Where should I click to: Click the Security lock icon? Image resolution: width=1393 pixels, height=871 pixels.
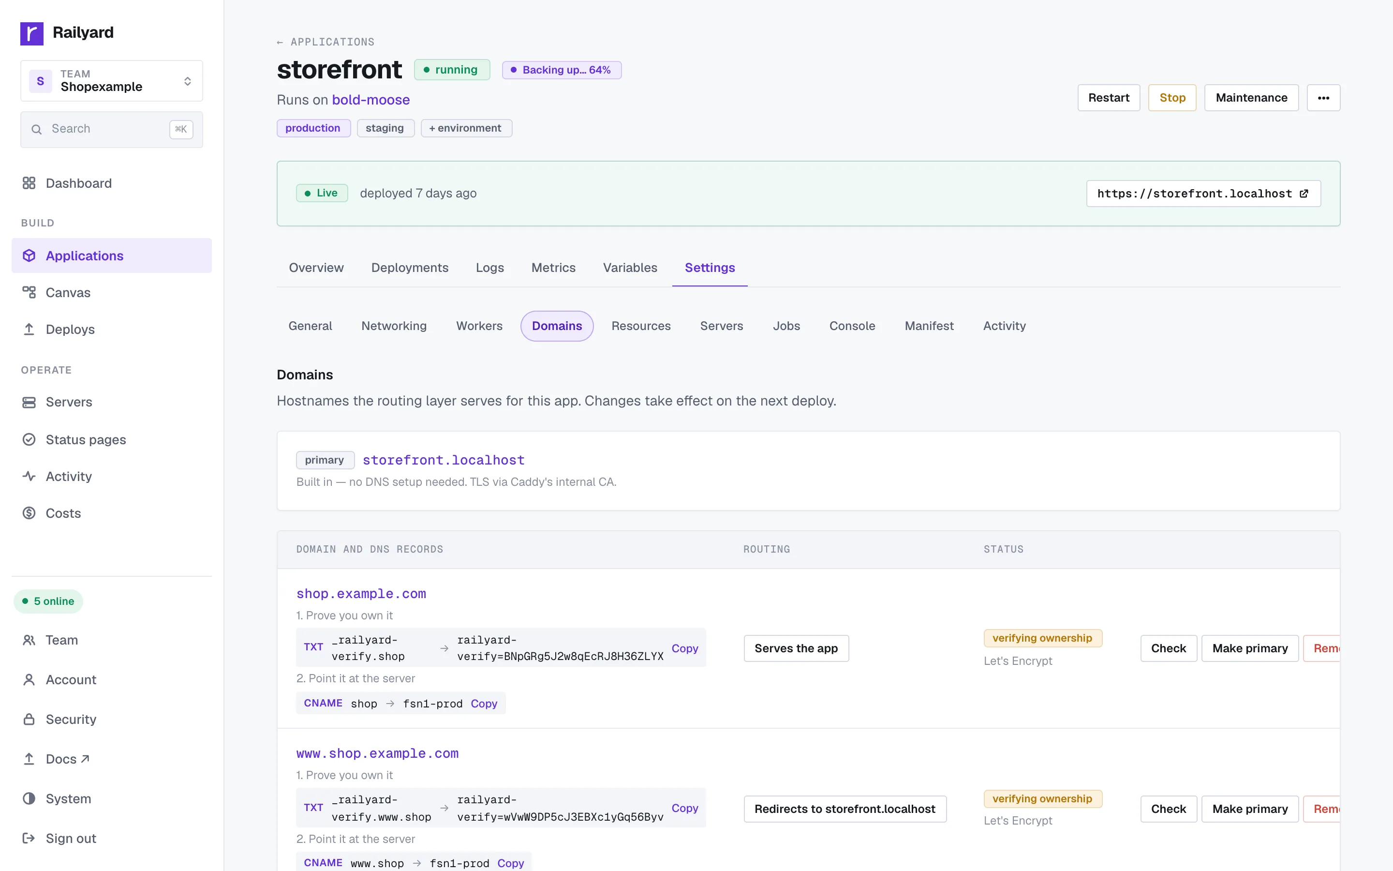click(29, 720)
